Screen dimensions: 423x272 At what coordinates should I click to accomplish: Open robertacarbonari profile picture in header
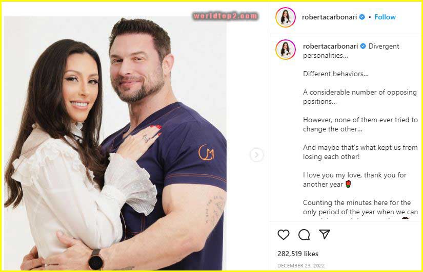286,17
